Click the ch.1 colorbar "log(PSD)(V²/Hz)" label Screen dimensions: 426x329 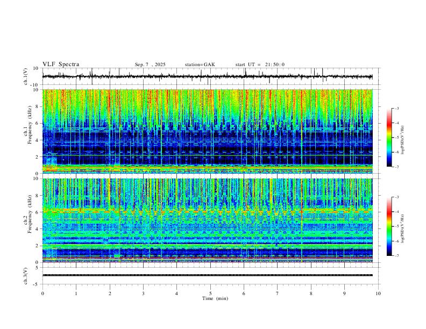[402, 140]
